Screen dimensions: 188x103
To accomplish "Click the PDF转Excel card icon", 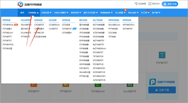I will pos(98,85).
